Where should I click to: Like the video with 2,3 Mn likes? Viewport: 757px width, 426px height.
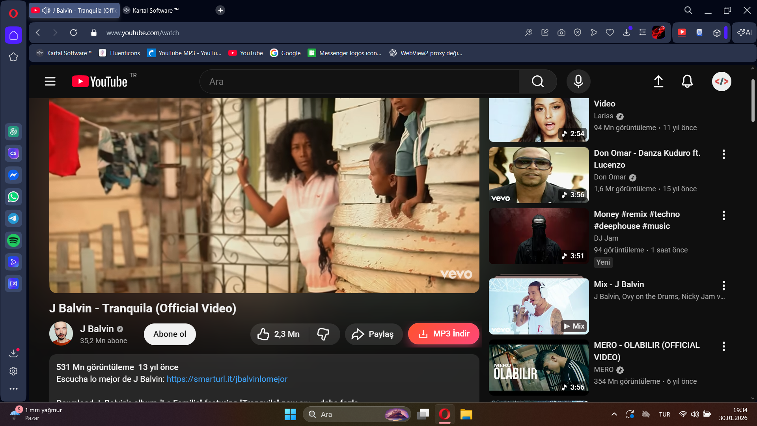[279, 334]
